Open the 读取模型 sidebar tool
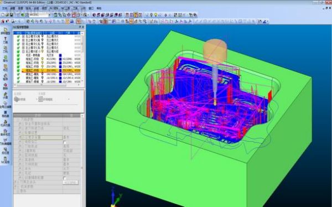 6,31
